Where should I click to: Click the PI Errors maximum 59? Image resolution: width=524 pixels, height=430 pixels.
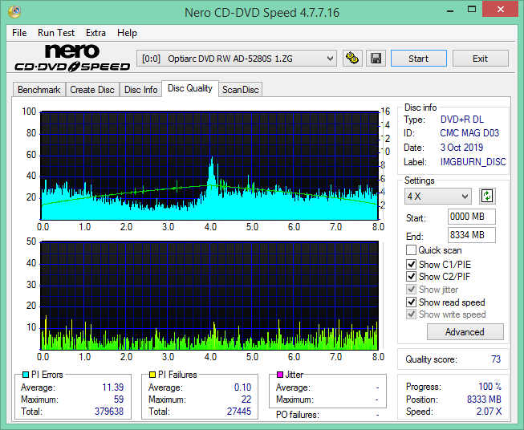[119, 400]
